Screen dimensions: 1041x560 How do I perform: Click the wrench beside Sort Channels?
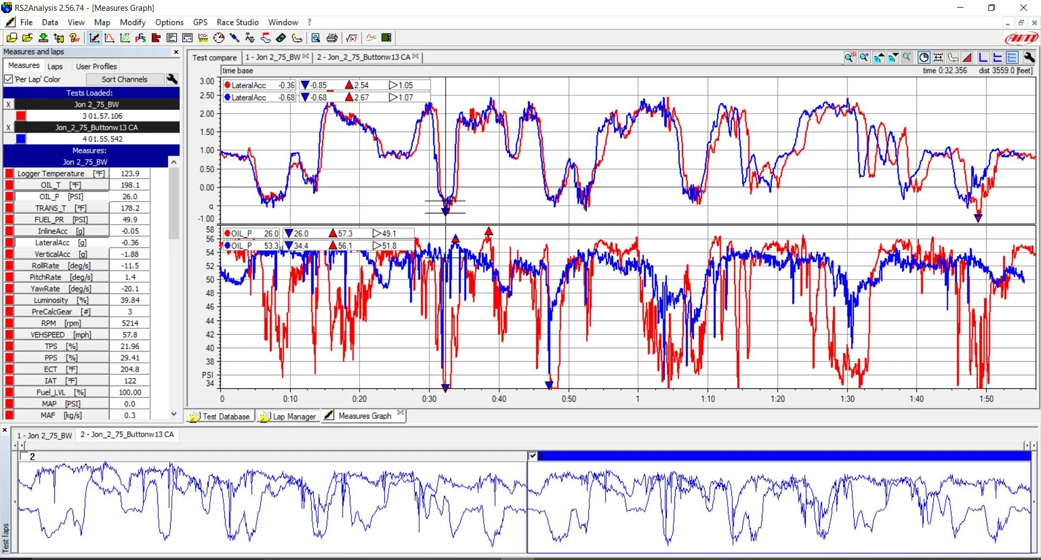[x=172, y=79]
